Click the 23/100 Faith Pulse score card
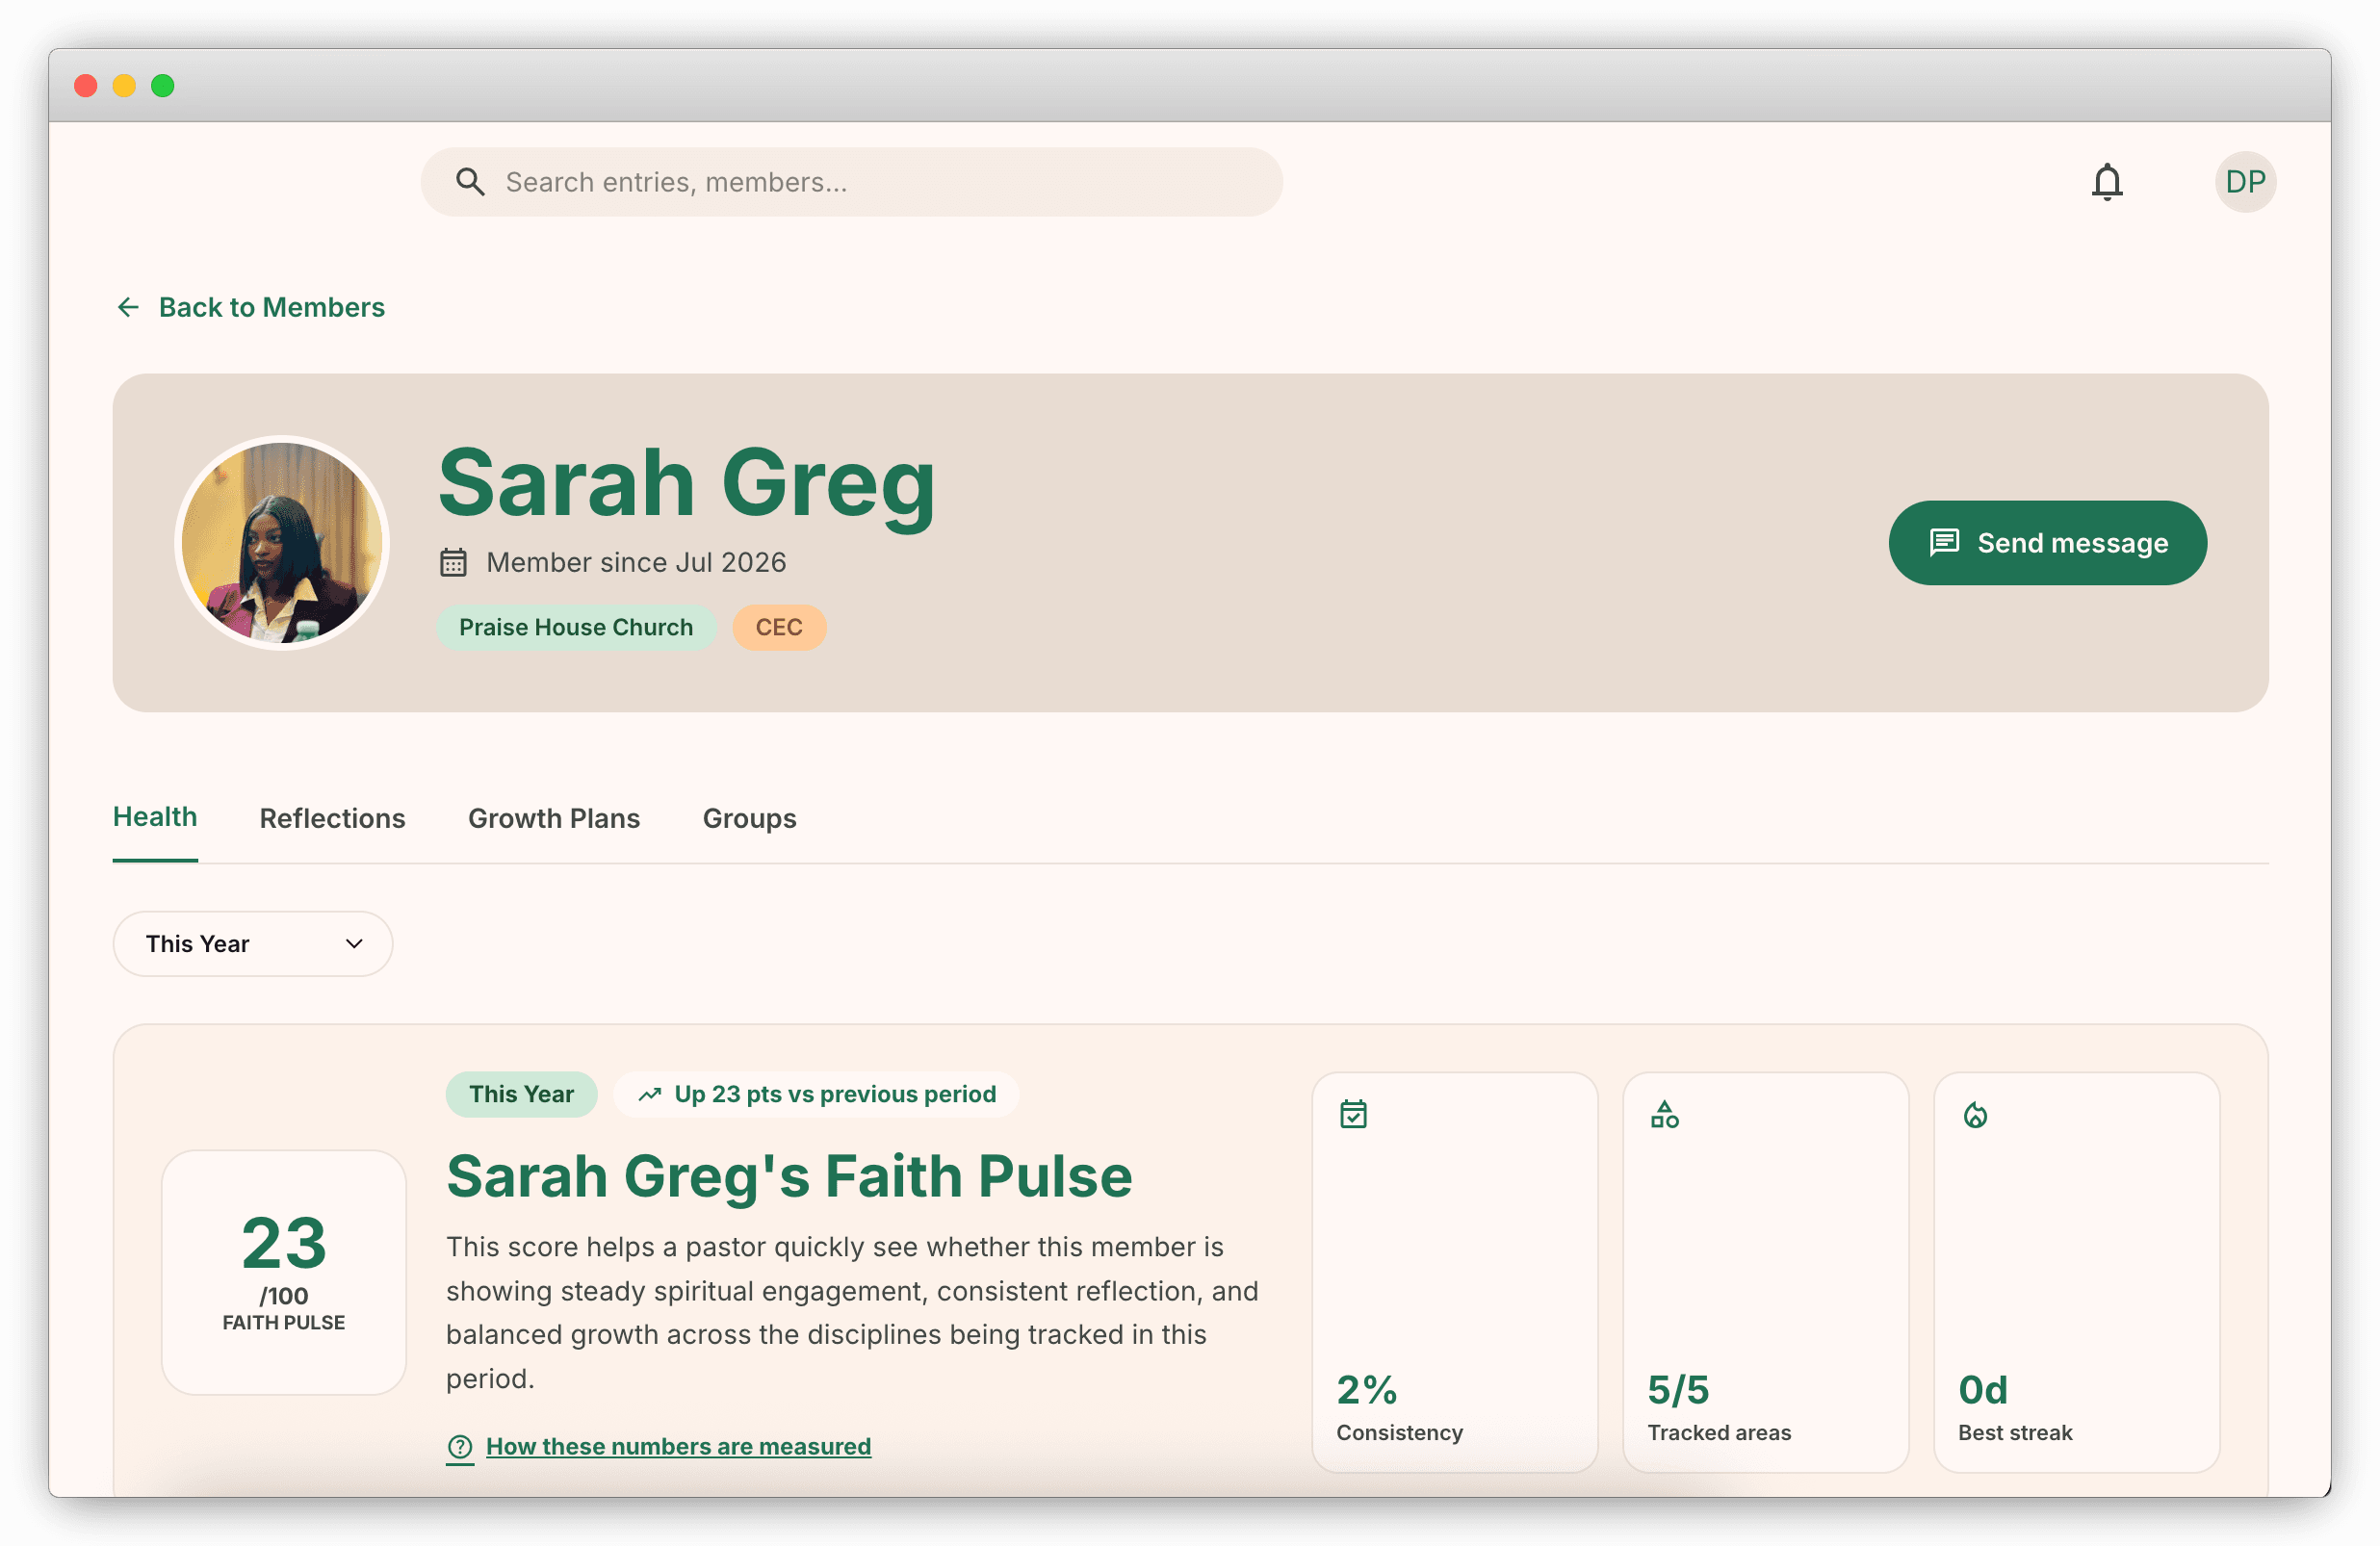The image size is (2380, 1546). click(284, 1272)
